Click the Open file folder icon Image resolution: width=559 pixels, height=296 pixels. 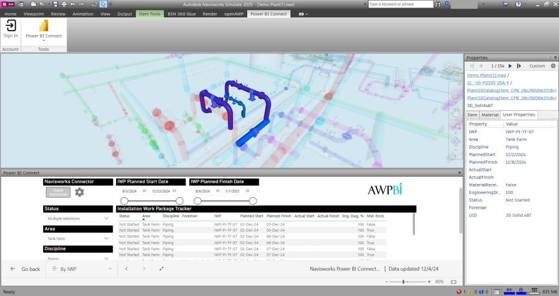click(x=43, y=4)
